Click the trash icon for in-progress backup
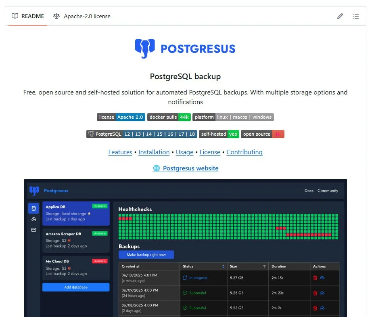 pyautogui.click(x=315, y=278)
